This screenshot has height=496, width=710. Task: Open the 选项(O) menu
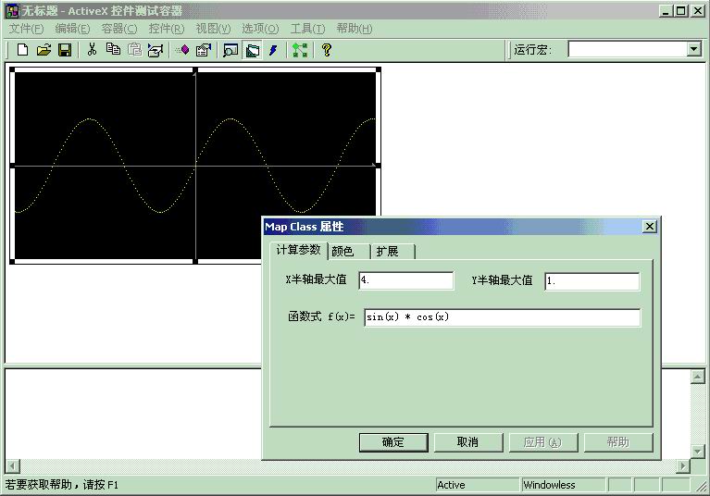point(260,29)
